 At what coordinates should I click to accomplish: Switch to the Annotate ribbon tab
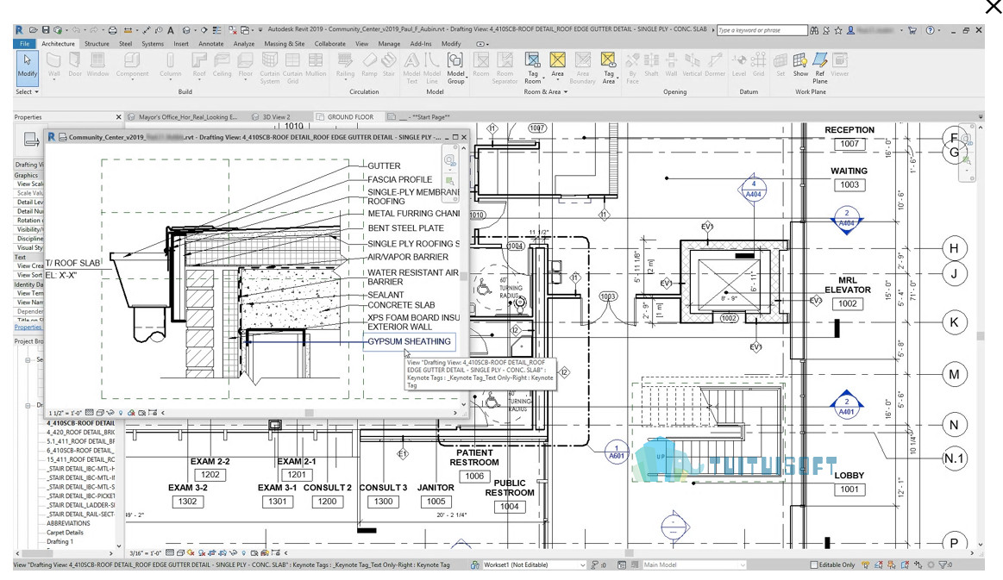pyautogui.click(x=211, y=43)
